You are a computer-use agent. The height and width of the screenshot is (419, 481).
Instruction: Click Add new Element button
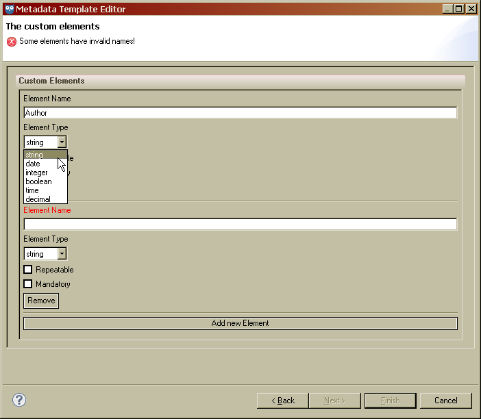tap(240, 323)
